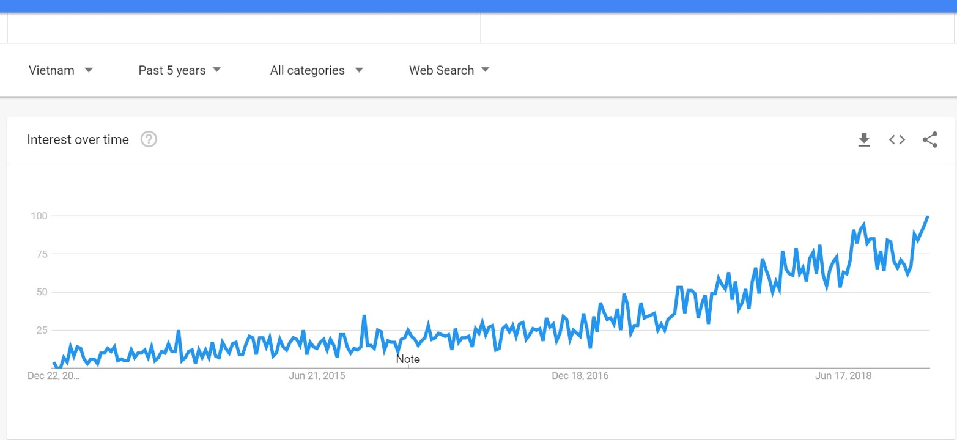Open the All categories dropdown
957x440 pixels.
317,70
